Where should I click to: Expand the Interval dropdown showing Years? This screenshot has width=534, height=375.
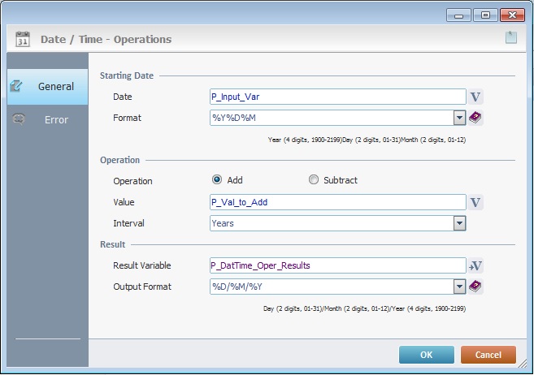(x=459, y=222)
